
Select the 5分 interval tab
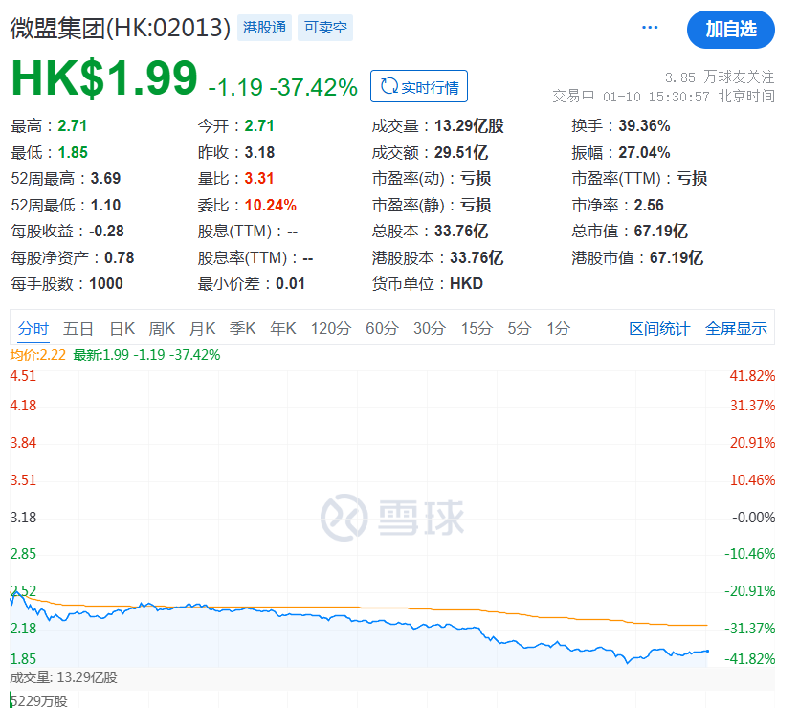pyautogui.click(x=519, y=328)
